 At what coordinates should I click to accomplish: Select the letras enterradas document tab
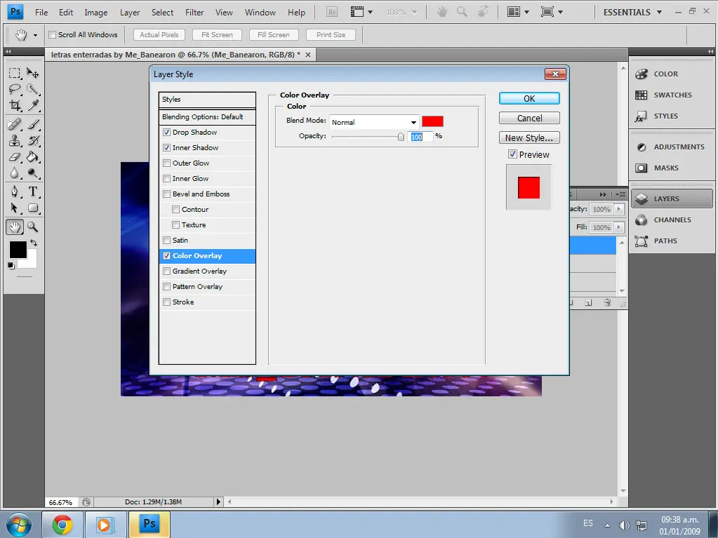pos(175,55)
